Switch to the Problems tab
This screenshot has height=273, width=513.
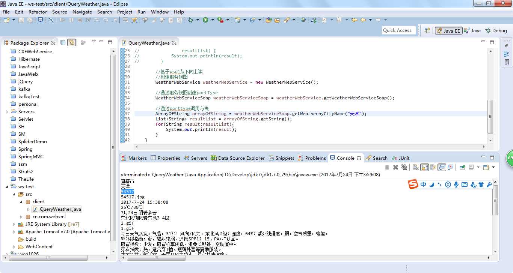point(312,158)
